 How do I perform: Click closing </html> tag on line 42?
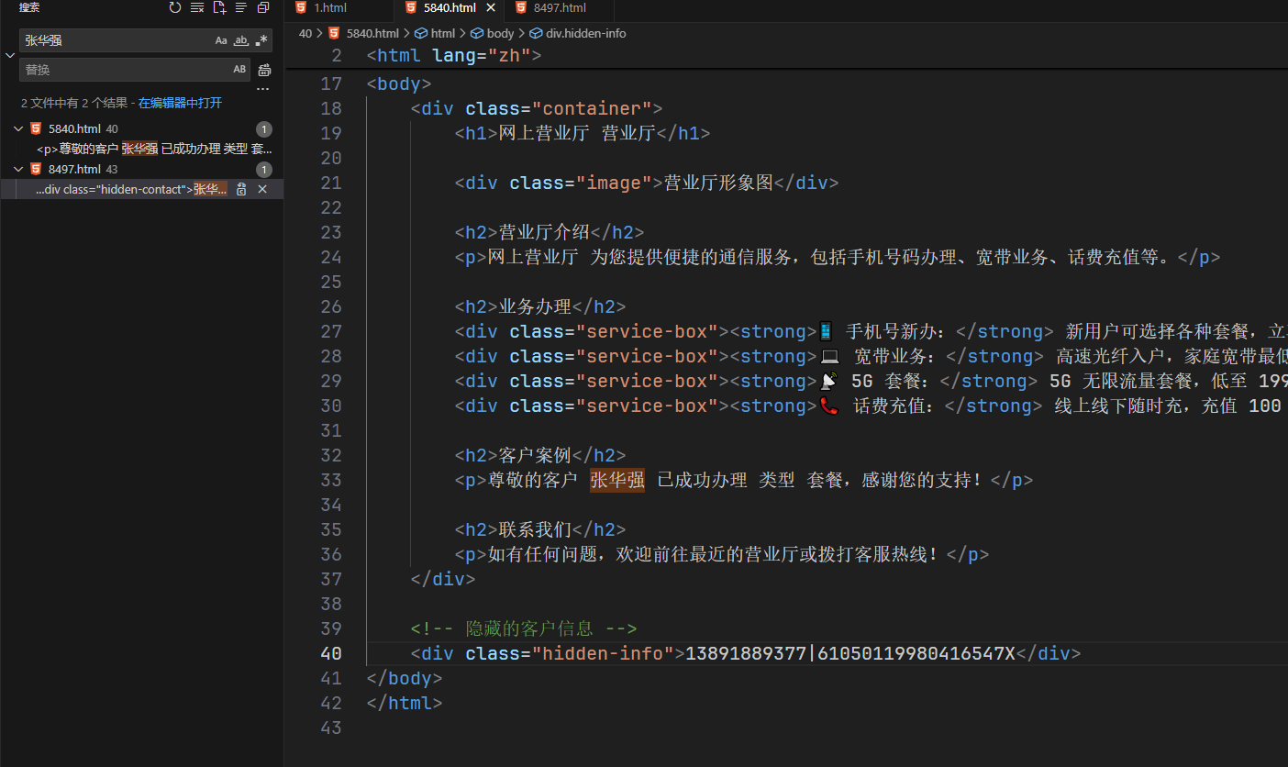tap(404, 703)
